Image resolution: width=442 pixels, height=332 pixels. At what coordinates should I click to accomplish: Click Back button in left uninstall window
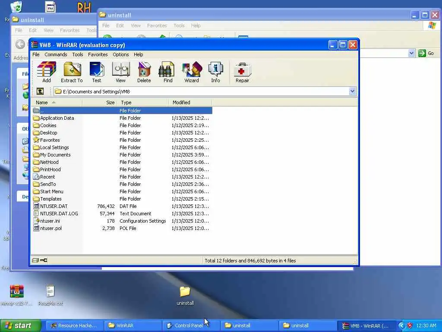point(20,45)
